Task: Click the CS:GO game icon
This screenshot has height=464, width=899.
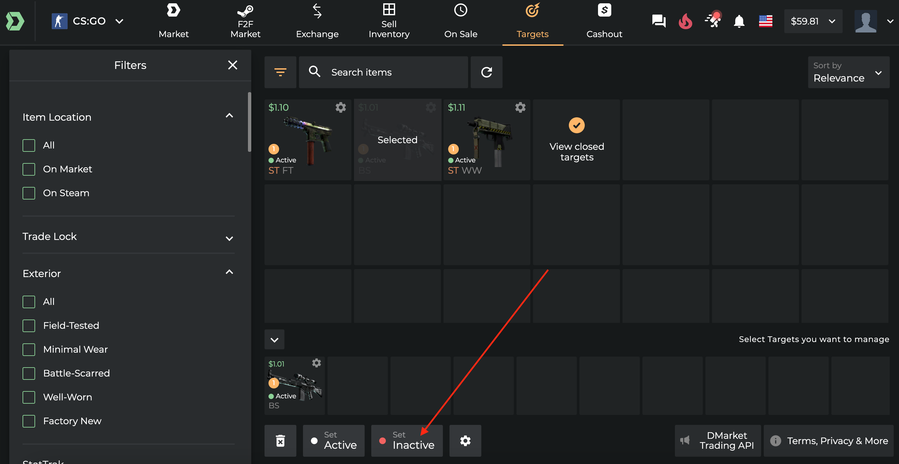Action: click(59, 21)
